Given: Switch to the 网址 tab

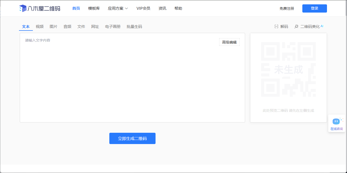Looking at the screenshot, I should tap(95, 26).
